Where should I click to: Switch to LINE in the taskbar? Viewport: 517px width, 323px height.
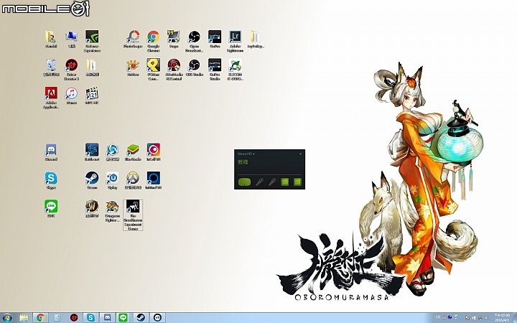pos(124,318)
